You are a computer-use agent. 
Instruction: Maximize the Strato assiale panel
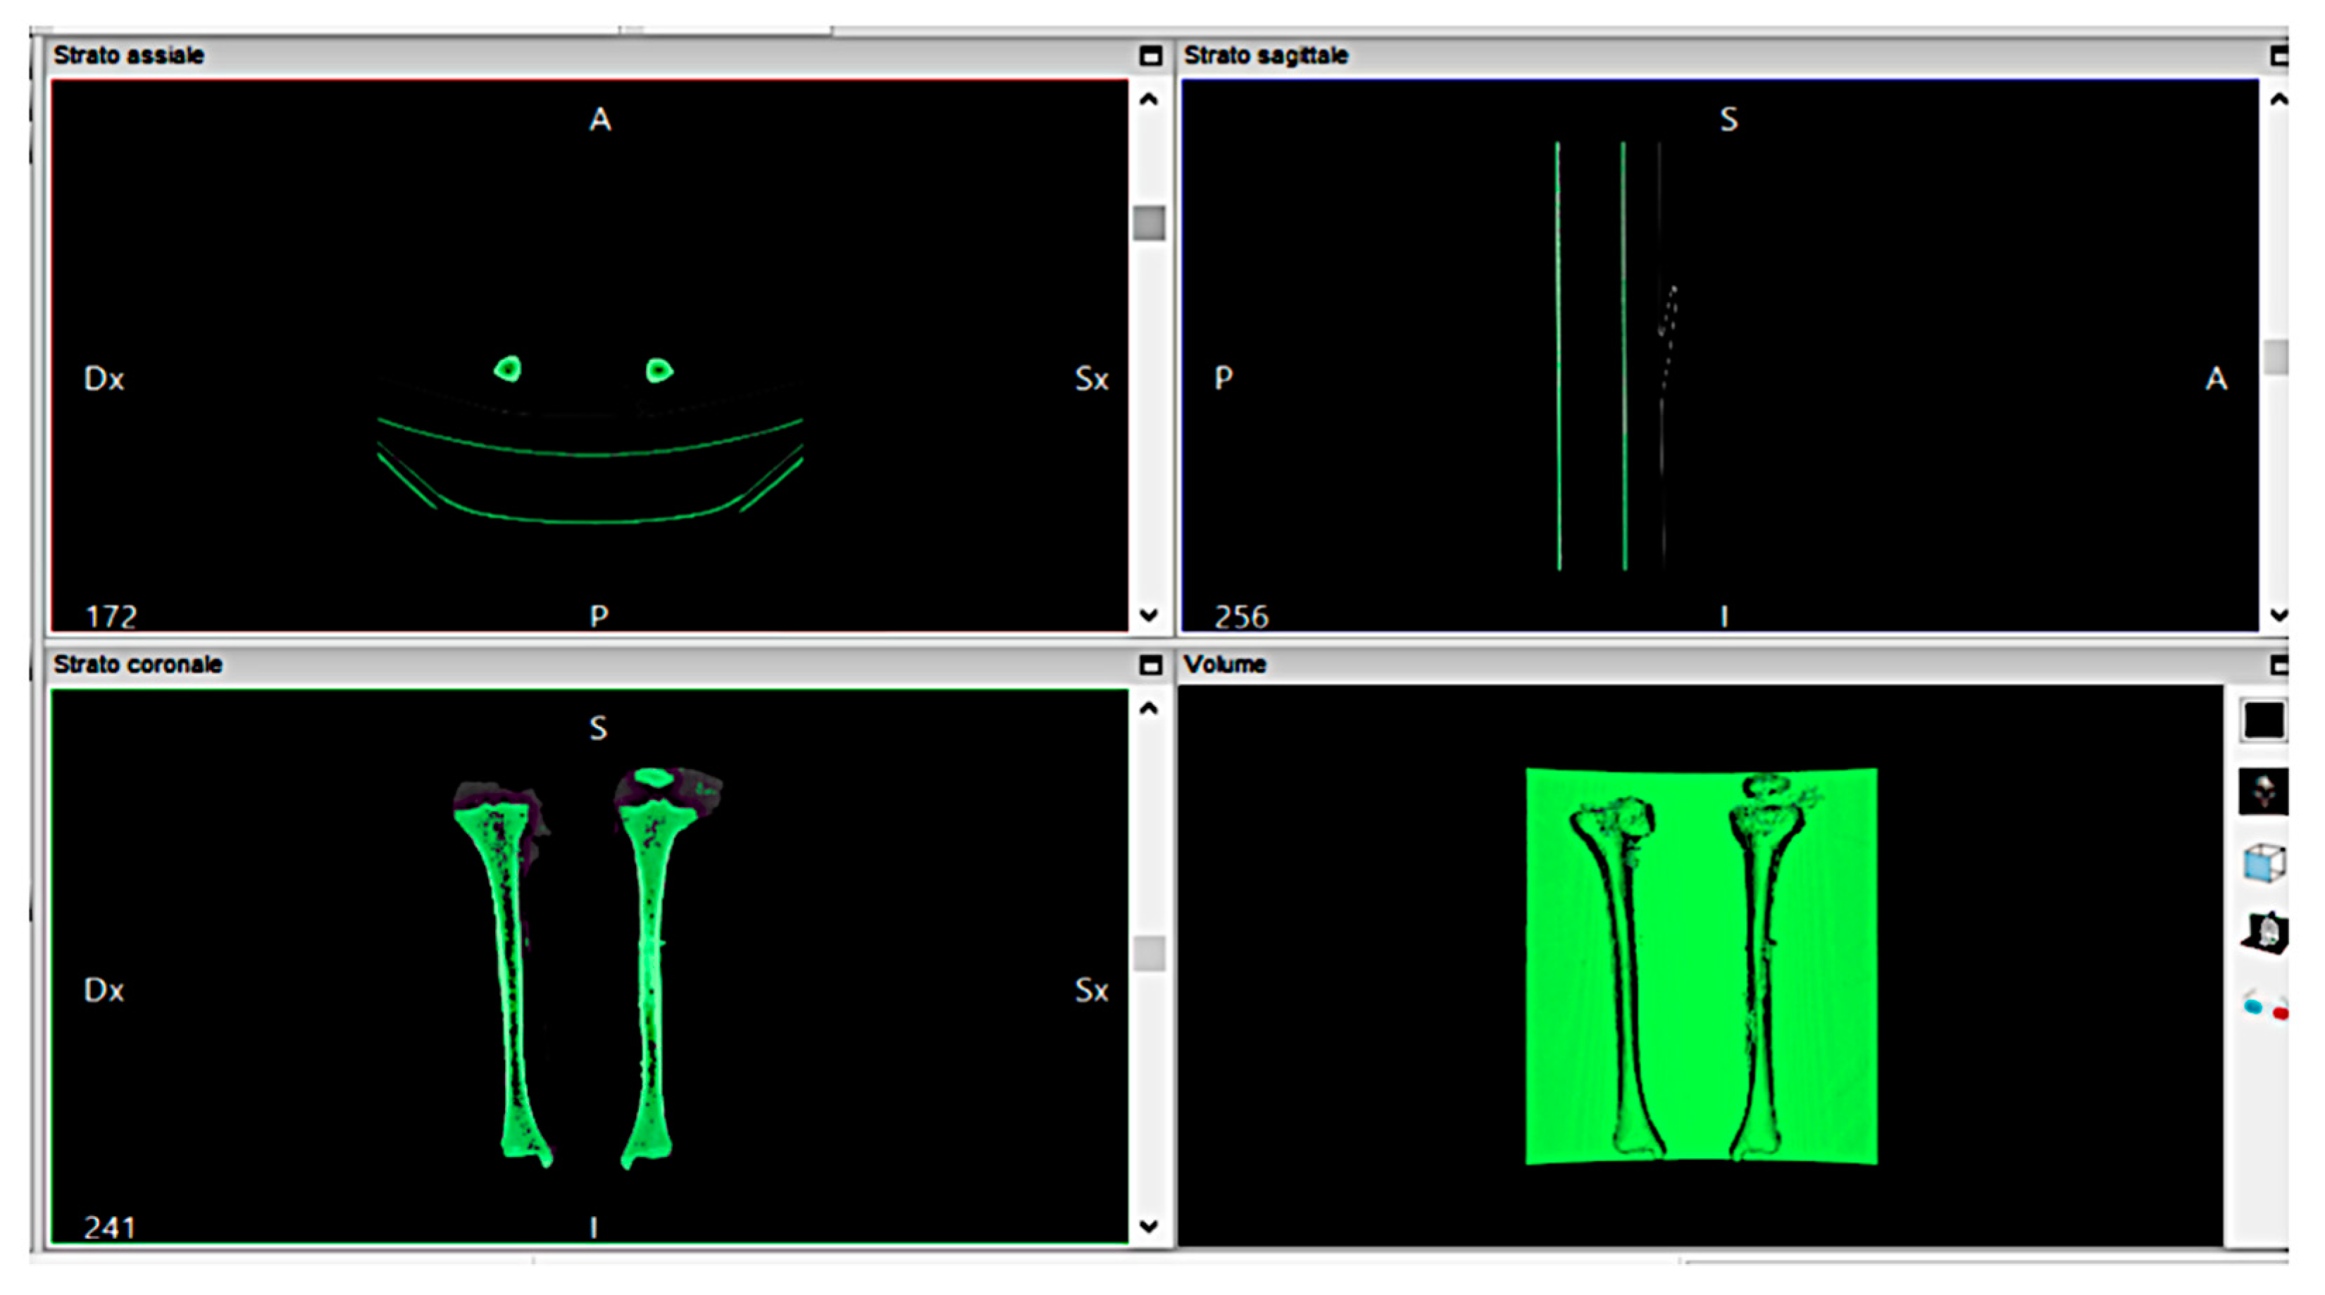coord(1150,56)
